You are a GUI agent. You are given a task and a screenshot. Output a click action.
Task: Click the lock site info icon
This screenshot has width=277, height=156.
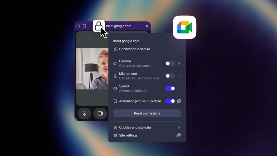99,26
